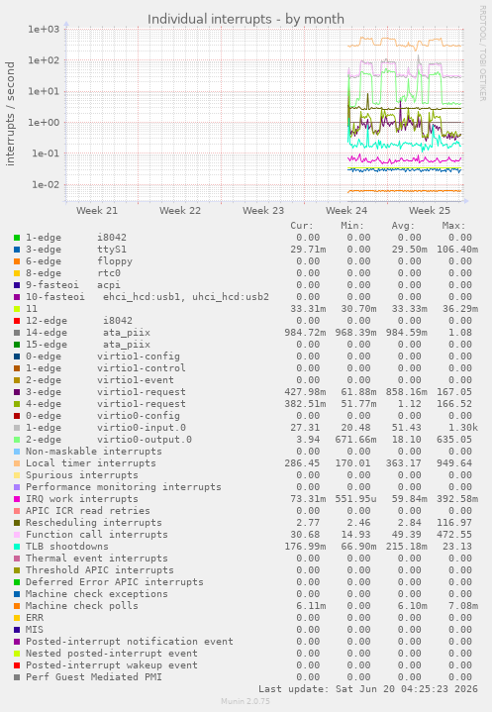492x712 pixels.
Task: Click the swatch beside 9-fasteoi acpi
Action: [17, 285]
